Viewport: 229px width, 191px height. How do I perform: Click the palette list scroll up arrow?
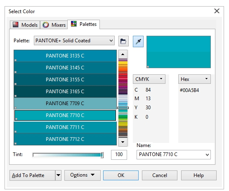coord(123,54)
